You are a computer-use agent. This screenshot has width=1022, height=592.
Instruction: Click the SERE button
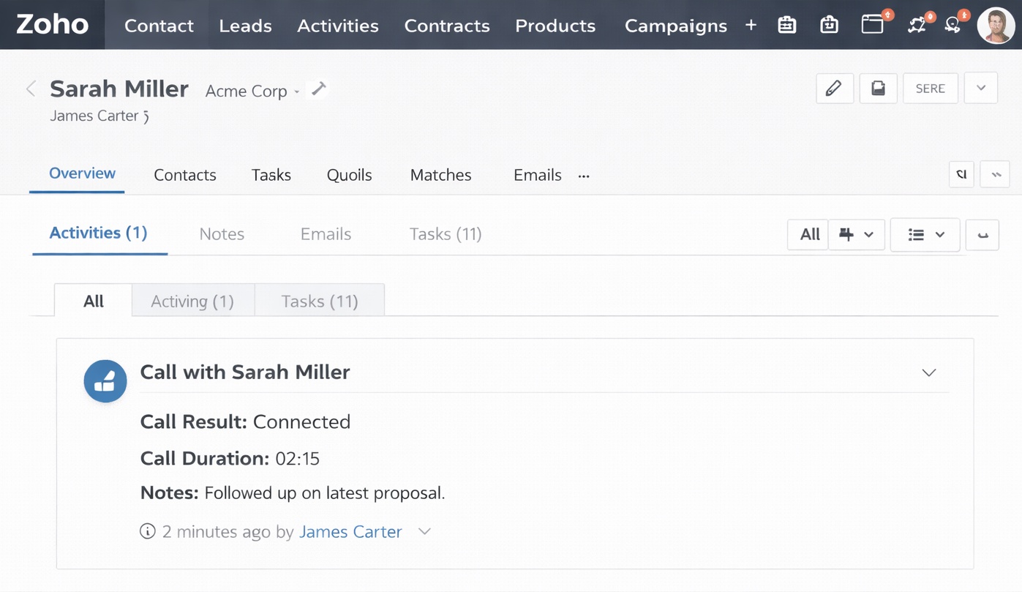click(x=930, y=89)
